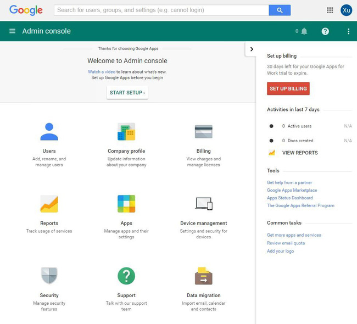Click 'Manage security features' description
357x324 pixels.
49,306
